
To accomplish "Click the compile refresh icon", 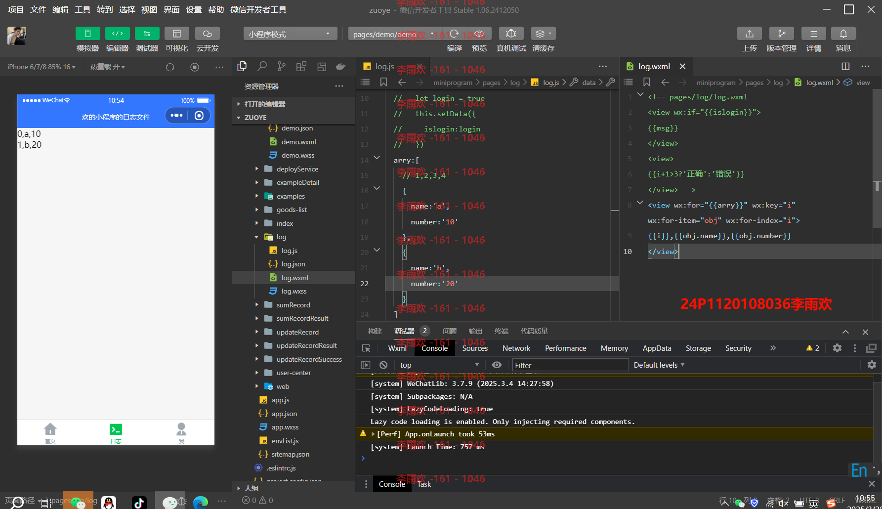I will [454, 34].
